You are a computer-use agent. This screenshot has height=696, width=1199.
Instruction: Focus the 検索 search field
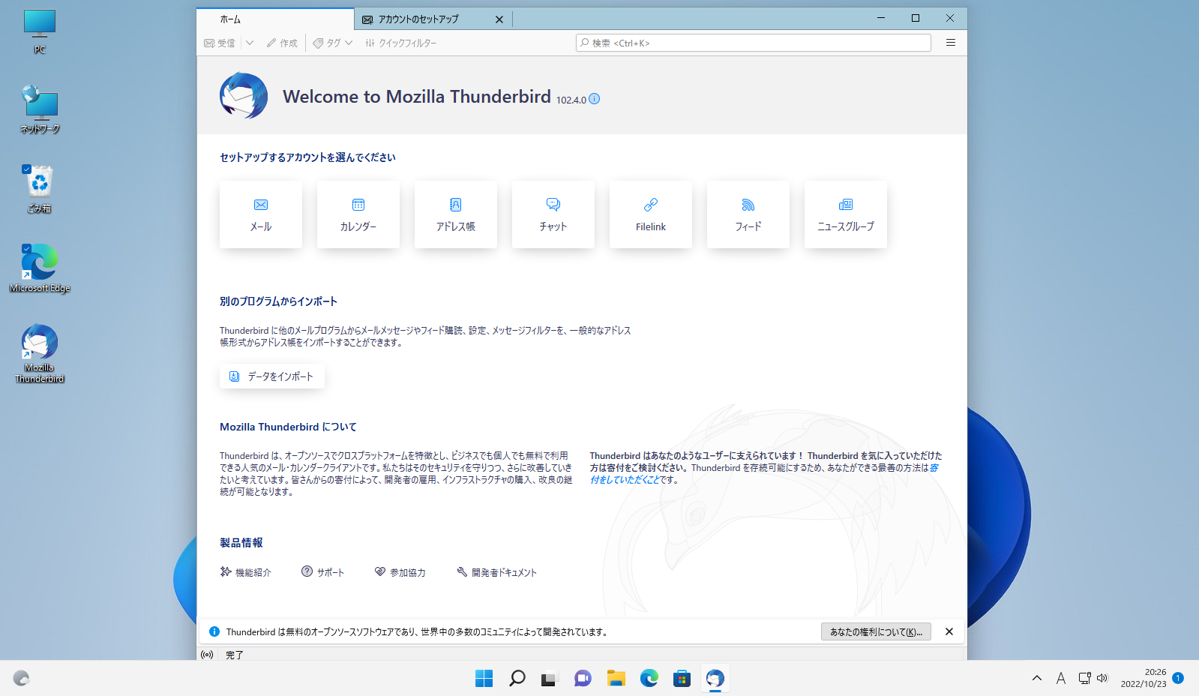[x=754, y=43]
